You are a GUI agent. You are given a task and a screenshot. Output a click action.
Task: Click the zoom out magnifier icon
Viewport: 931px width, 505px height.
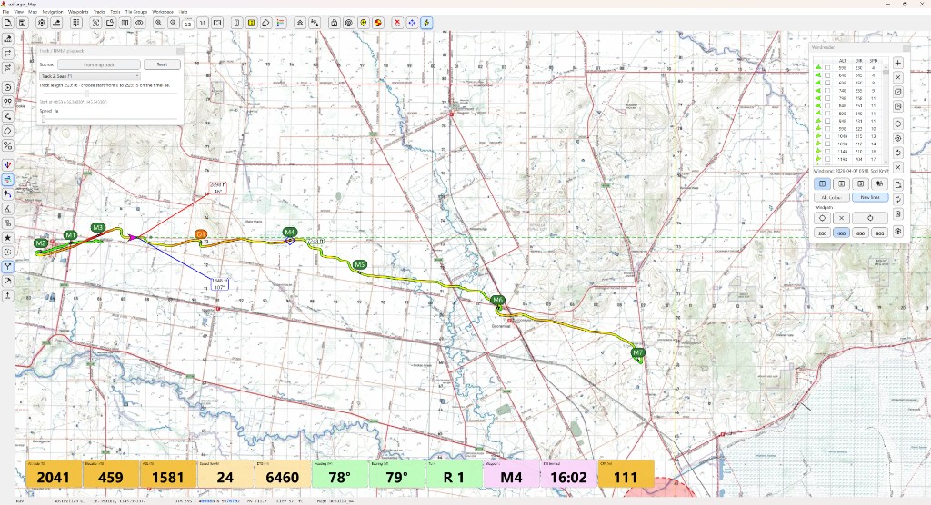174,23
